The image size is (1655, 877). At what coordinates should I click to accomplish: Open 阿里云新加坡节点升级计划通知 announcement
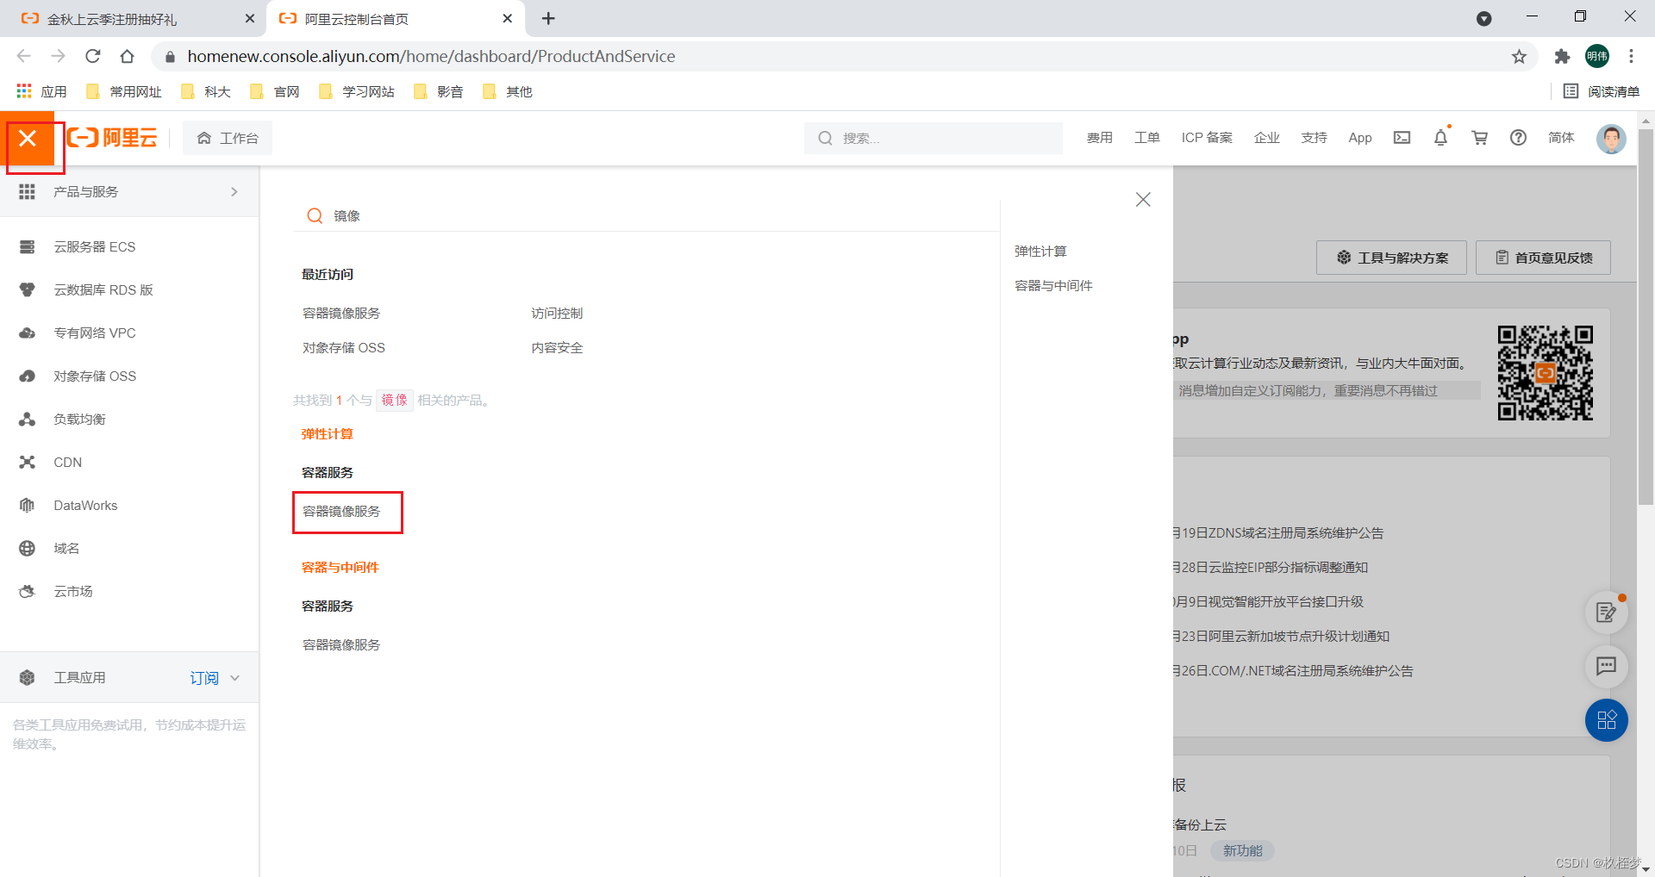1282,636
